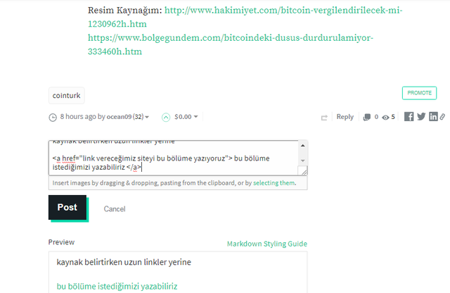The width and height of the screenshot is (450, 293).
Task: Open the Markdown Styling Guide
Action: pos(267,244)
